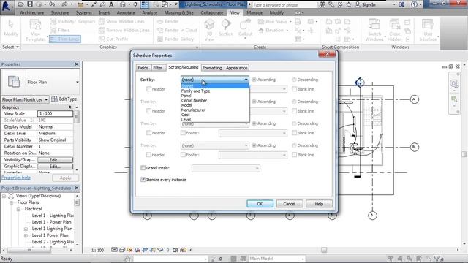Screen dimensions: 468x263
Task: Click the Undo arrow icon
Action: point(52,4)
